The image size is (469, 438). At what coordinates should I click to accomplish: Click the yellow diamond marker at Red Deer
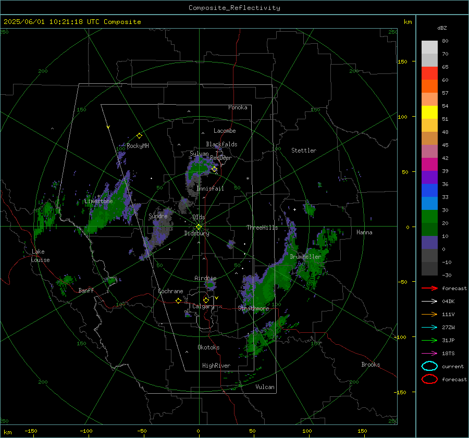(215, 169)
